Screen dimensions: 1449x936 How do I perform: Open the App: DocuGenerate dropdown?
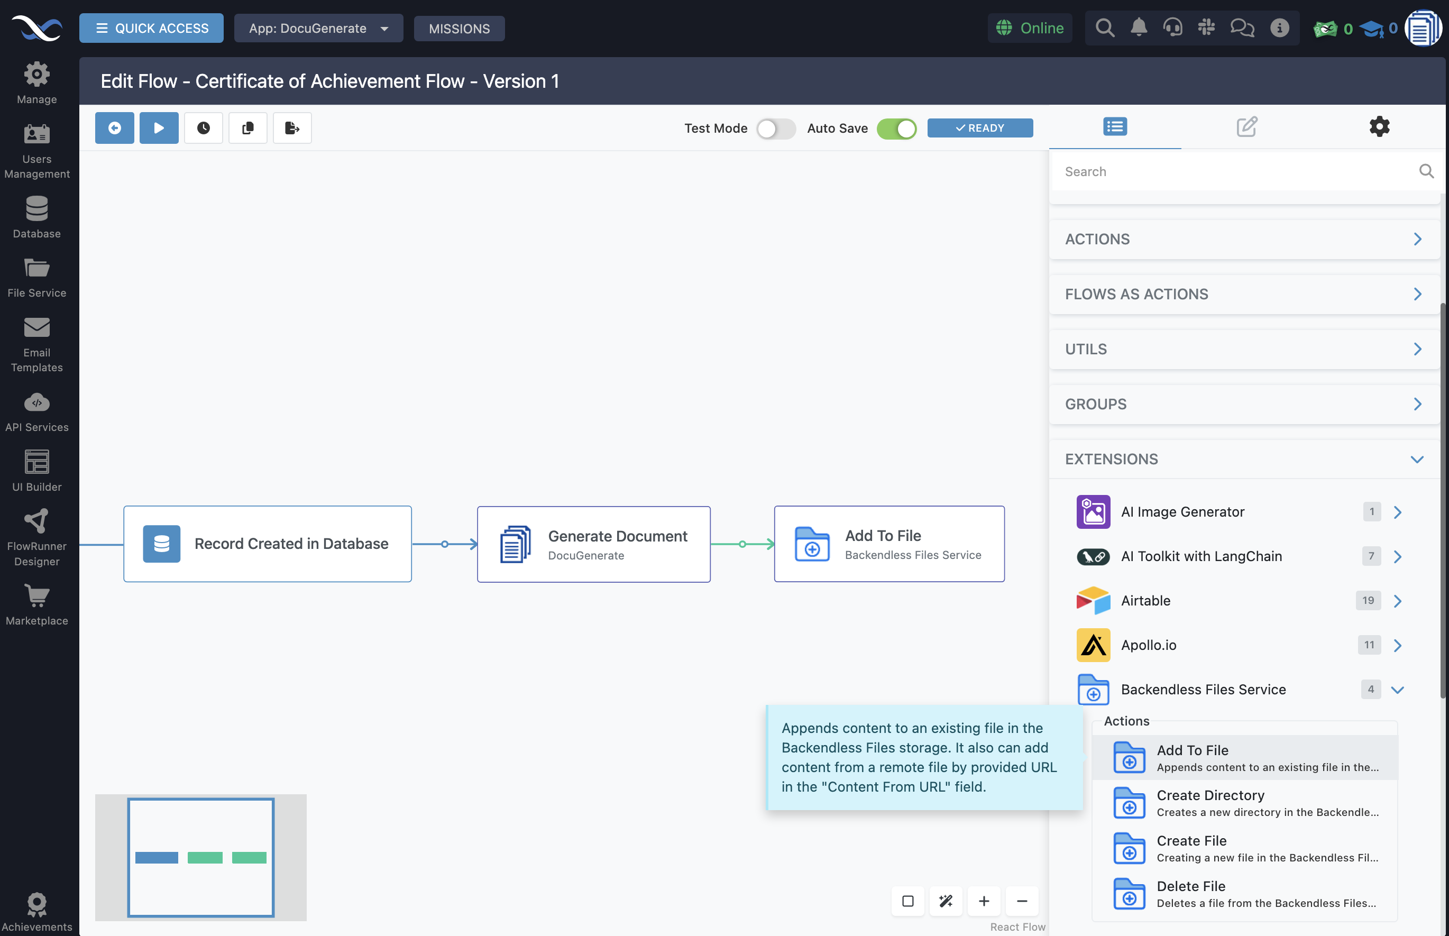318,28
